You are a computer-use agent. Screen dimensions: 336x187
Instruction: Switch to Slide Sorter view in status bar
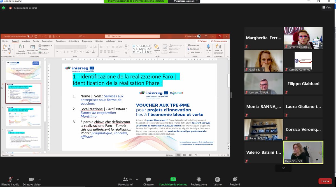coord(185,155)
